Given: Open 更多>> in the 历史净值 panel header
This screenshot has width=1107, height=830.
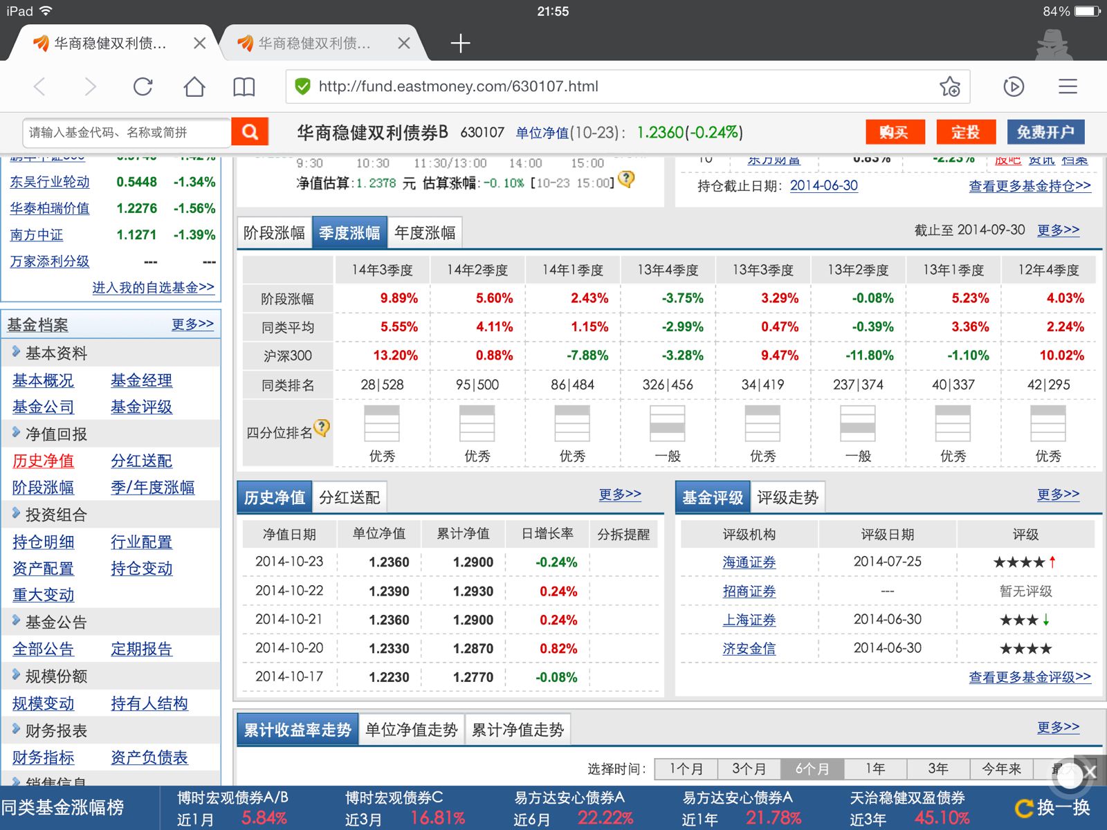Looking at the screenshot, I should point(620,495).
